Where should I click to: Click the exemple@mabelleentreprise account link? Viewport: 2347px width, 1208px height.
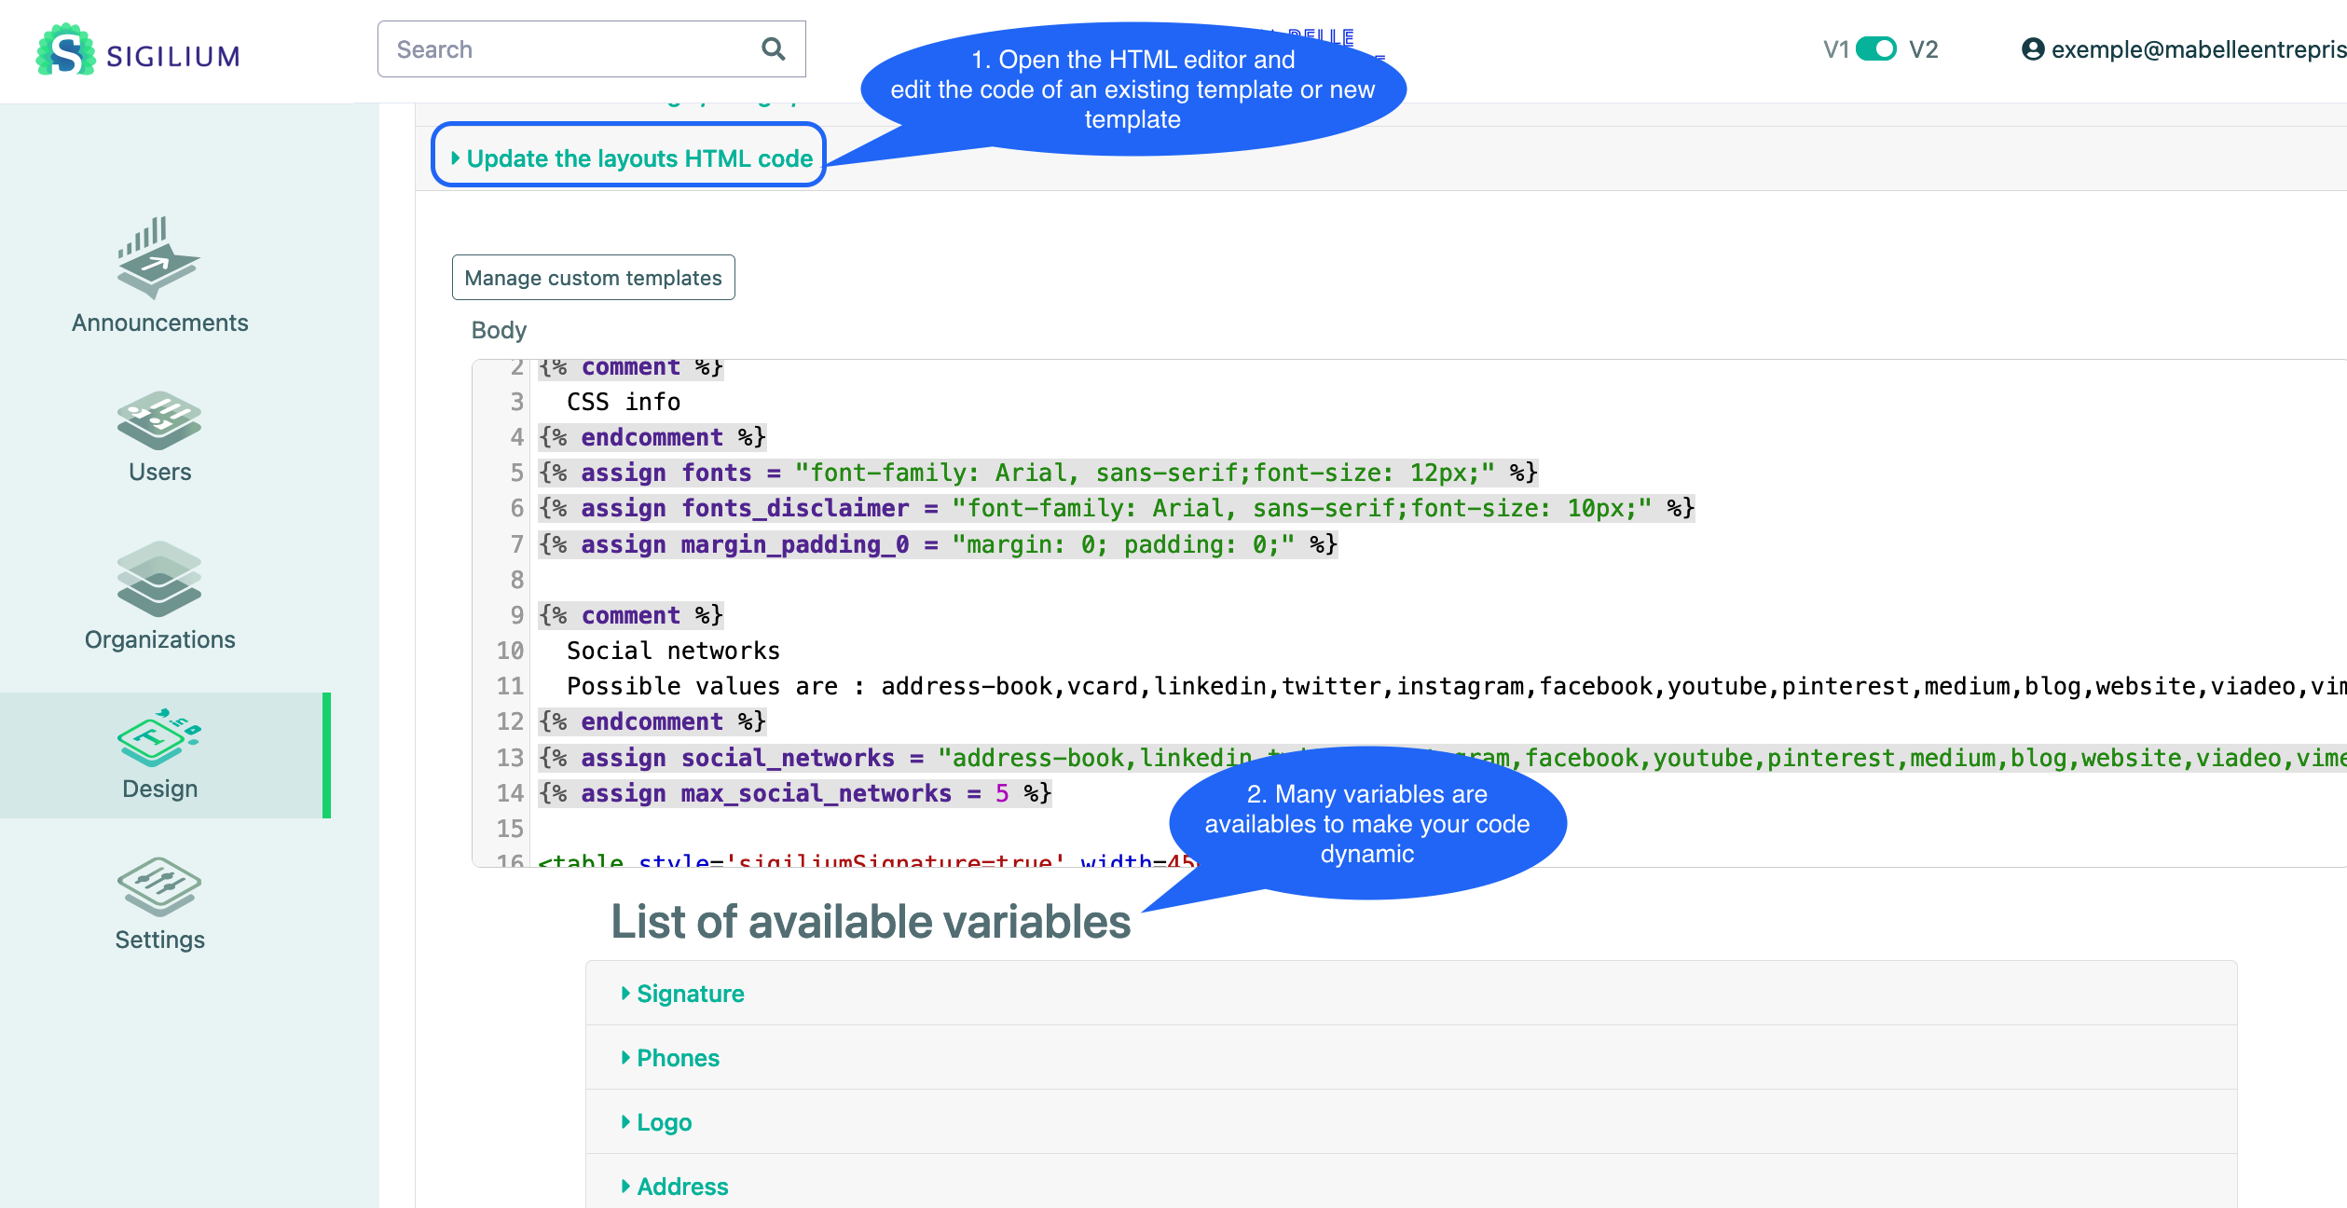(2198, 48)
